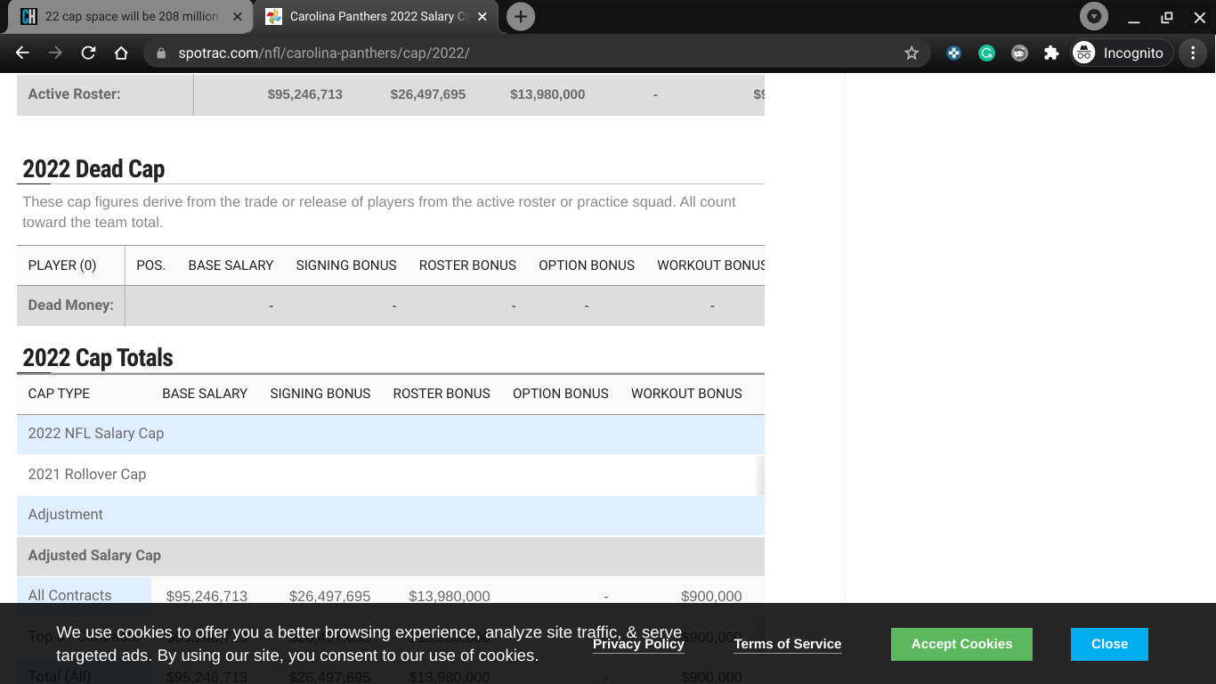Open the Terms of Service link
Image resolution: width=1216 pixels, height=684 pixels.
(x=788, y=644)
